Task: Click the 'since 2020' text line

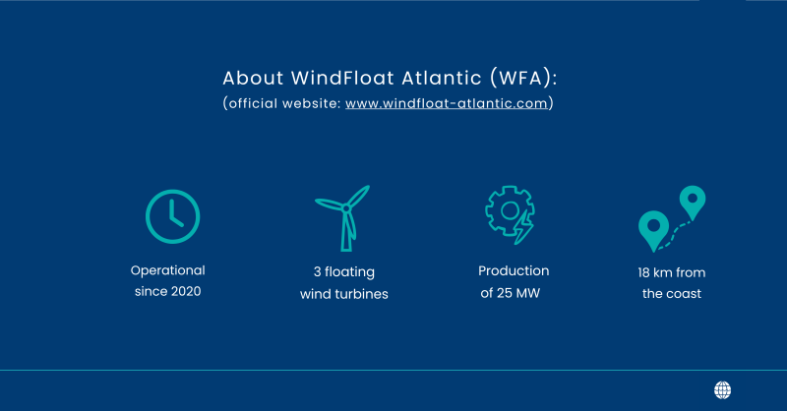Action: point(167,292)
